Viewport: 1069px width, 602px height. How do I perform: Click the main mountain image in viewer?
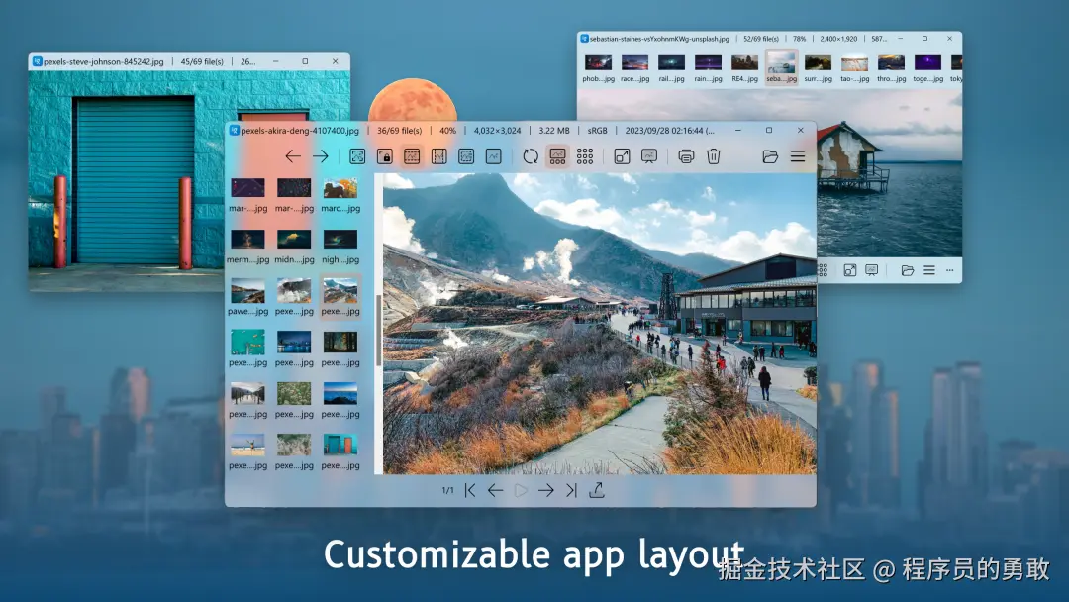click(599, 323)
